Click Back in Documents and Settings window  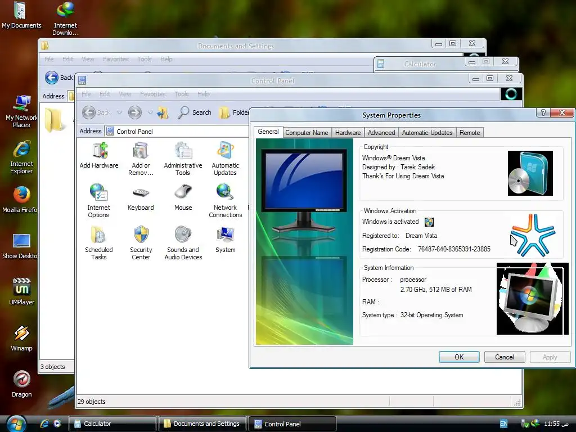[x=58, y=78]
